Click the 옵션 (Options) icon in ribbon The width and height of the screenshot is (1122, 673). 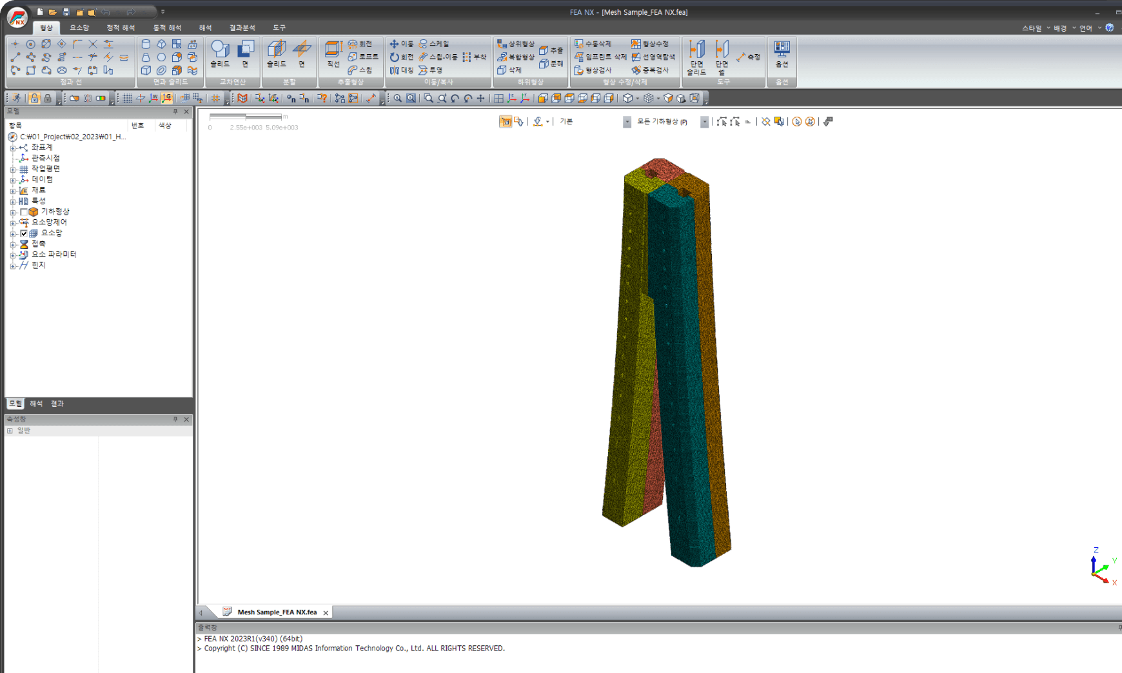pos(782,55)
